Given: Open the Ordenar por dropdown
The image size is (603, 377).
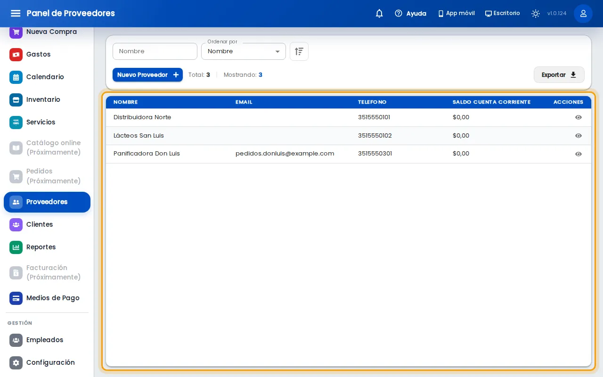Looking at the screenshot, I should coord(244,51).
